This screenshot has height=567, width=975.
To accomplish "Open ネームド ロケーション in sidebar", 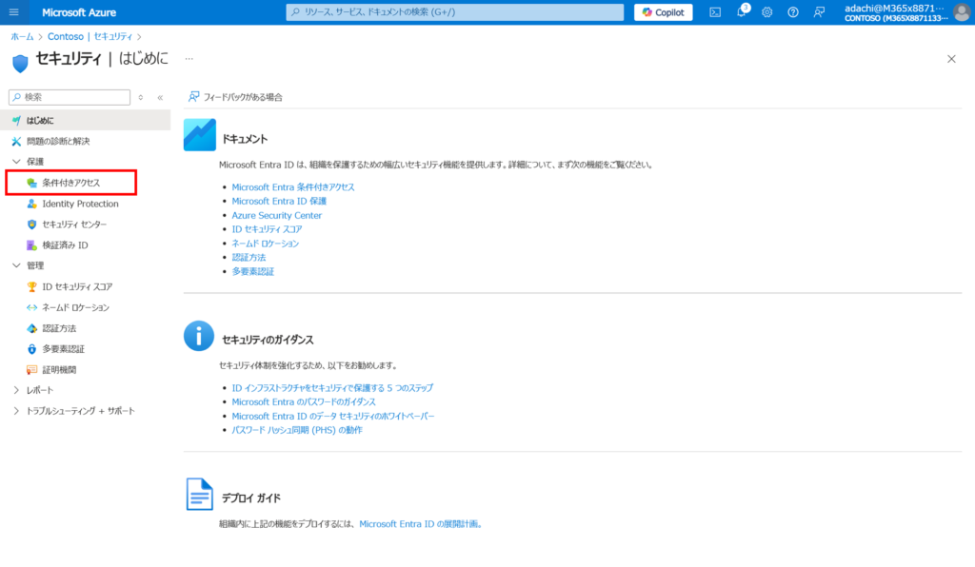I will tap(75, 307).
